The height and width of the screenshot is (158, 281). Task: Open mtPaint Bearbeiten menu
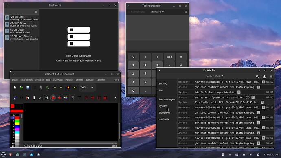pos(26,80)
